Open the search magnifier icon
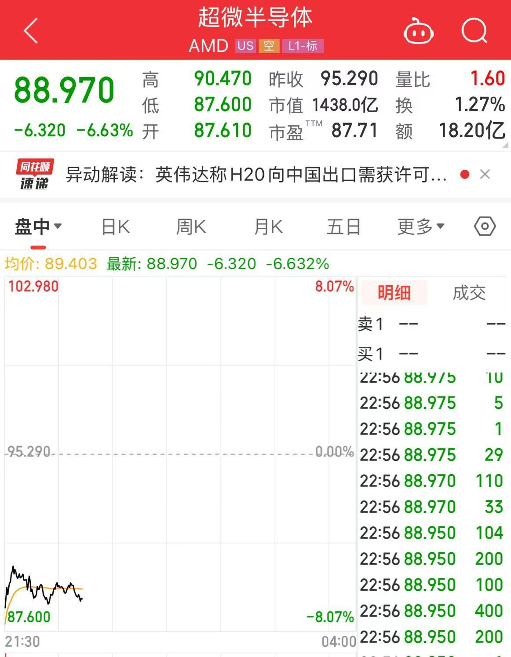 tap(474, 31)
